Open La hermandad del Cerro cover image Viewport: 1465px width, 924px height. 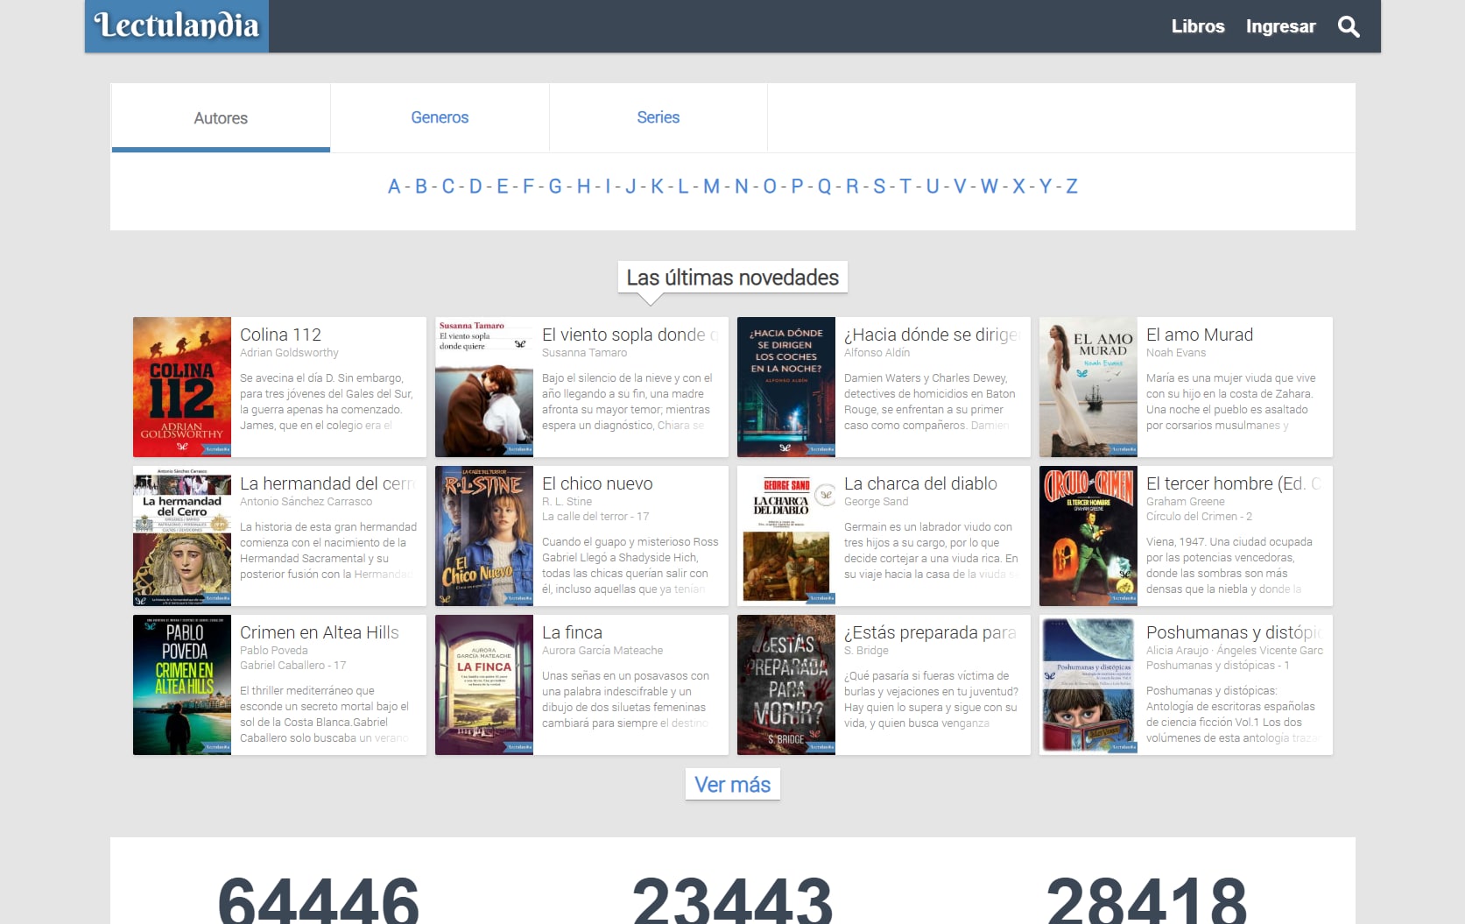[x=182, y=536]
